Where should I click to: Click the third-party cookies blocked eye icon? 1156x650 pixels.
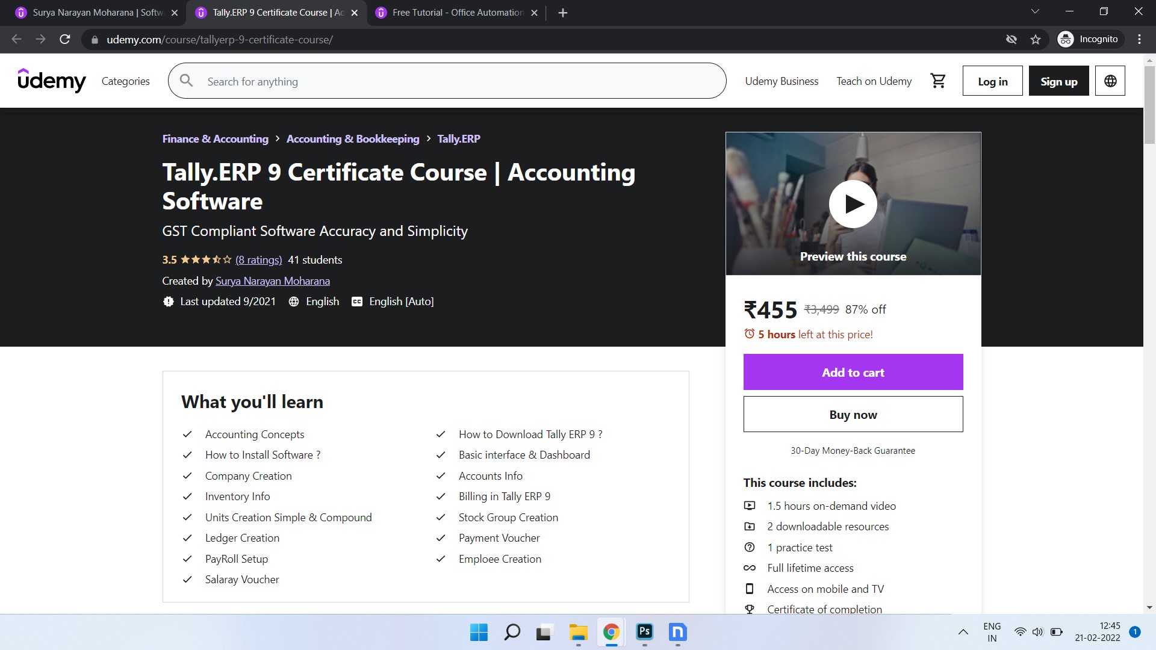pos(1011,39)
